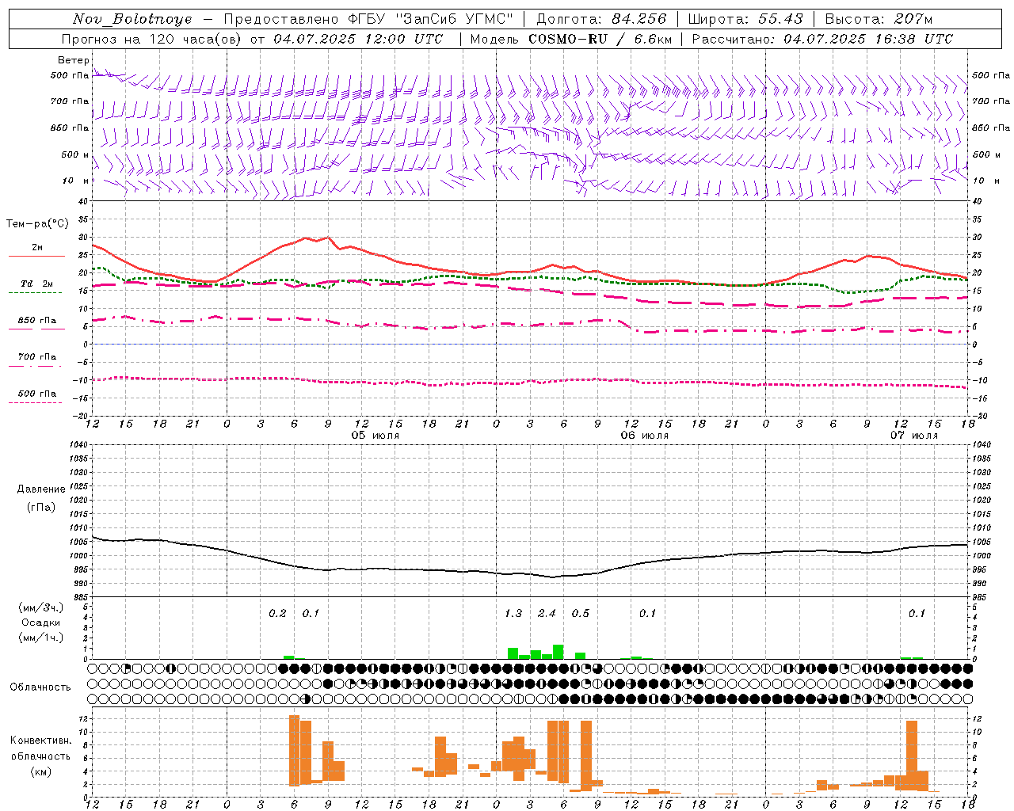Click the Ветер wind panel label
Screen dimensions: 1014x811
(x=73, y=60)
